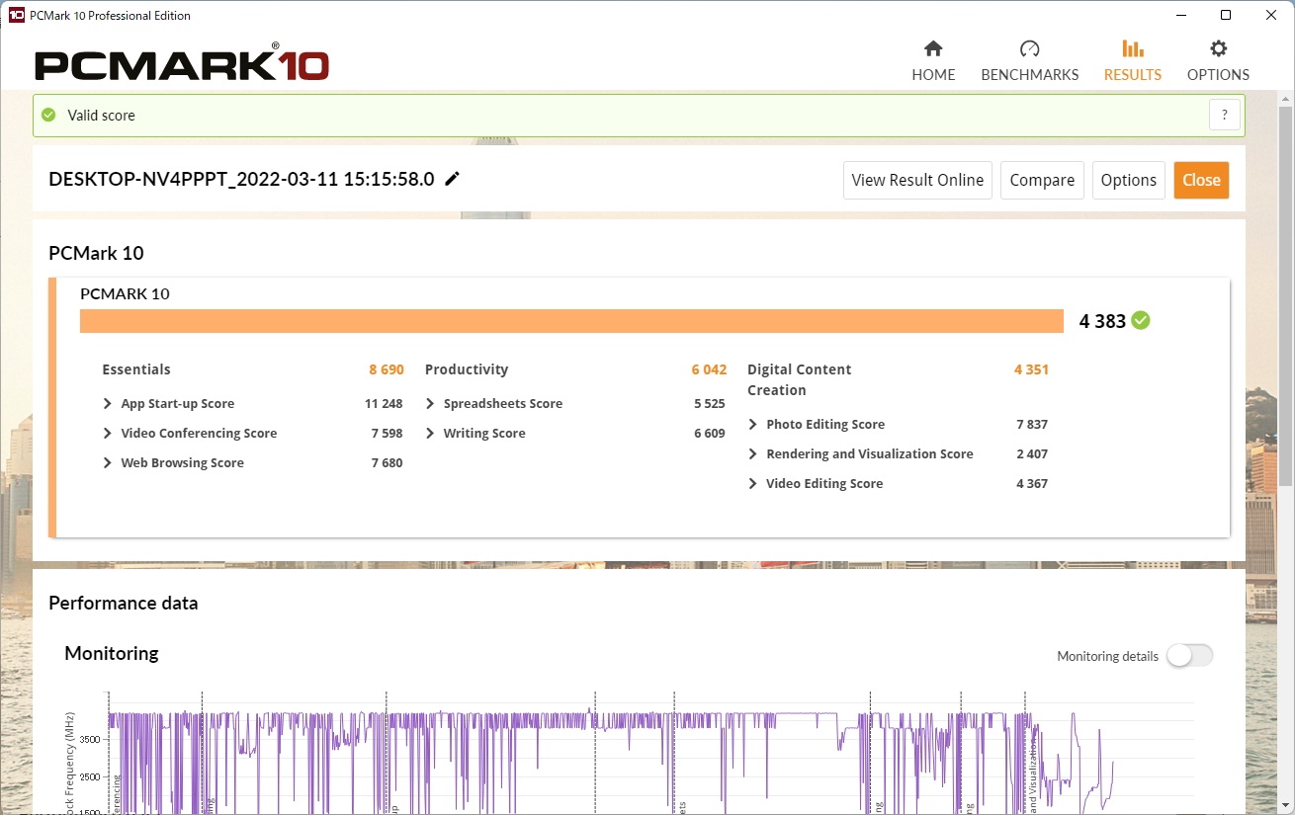
Task: Open the question mark help button
Action: pyautogui.click(x=1225, y=115)
